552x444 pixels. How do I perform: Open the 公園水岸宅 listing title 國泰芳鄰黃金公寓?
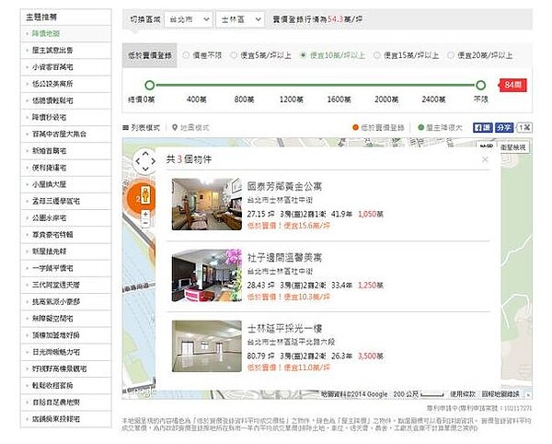coord(284,186)
